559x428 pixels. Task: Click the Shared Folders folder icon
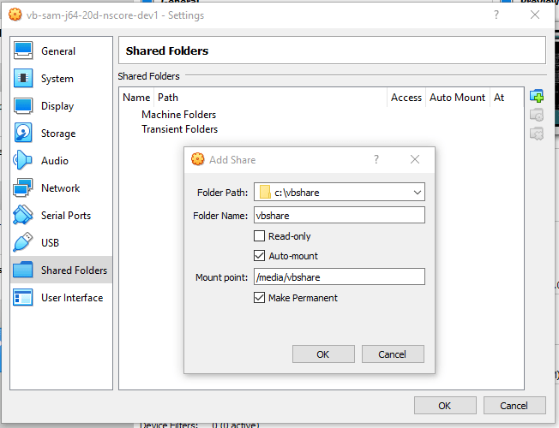click(x=23, y=270)
